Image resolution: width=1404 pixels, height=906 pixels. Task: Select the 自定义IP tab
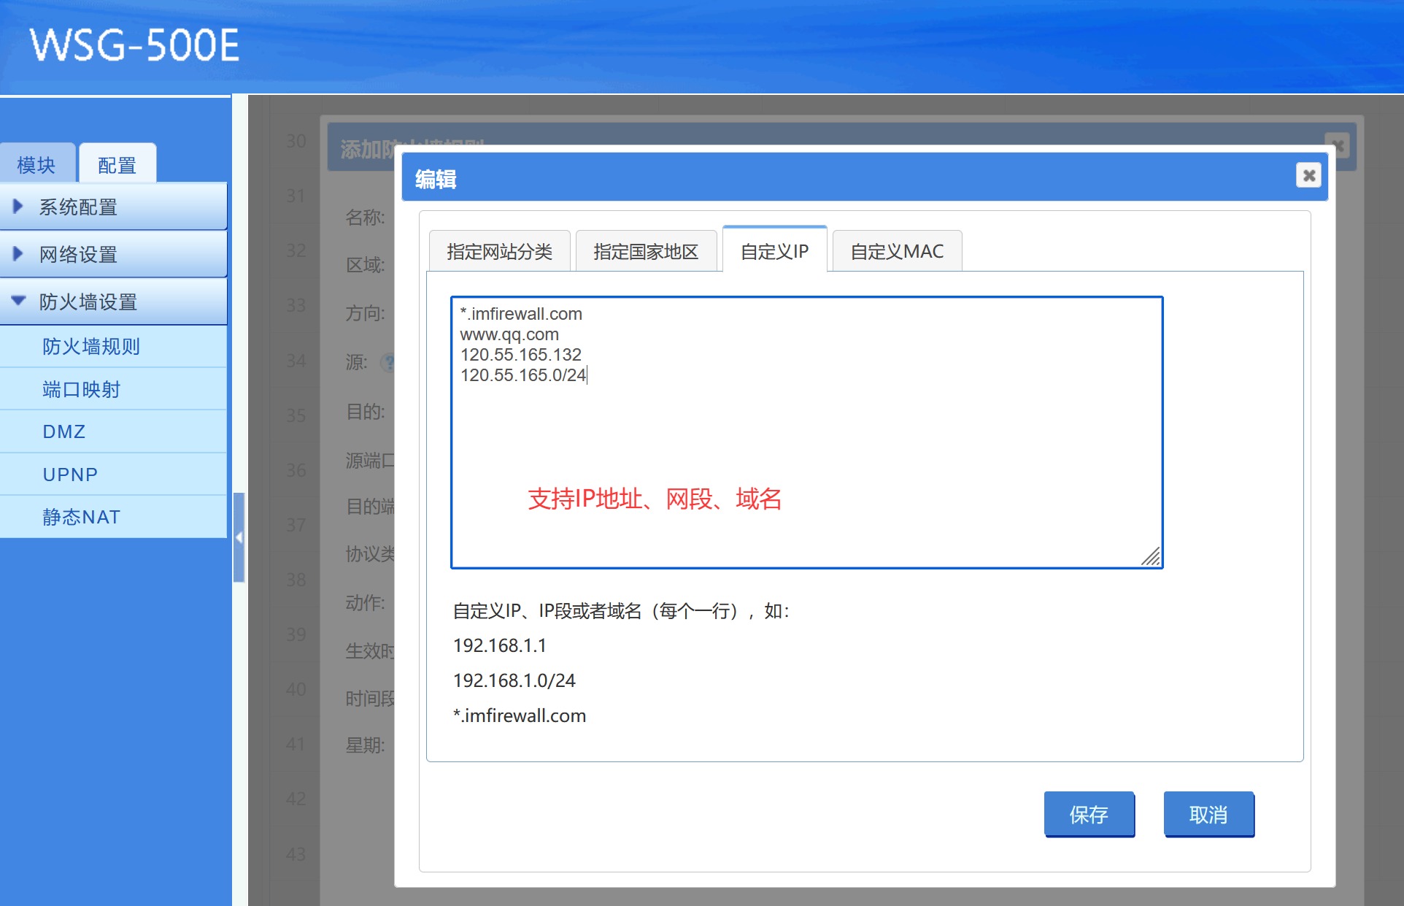pyautogui.click(x=774, y=252)
